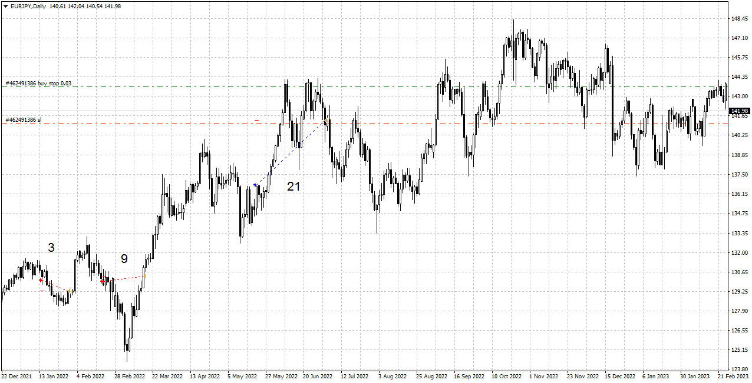This screenshot has height=383, width=752.
Task: Click the 125.15 price scale label
Action: [x=740, y=350]
